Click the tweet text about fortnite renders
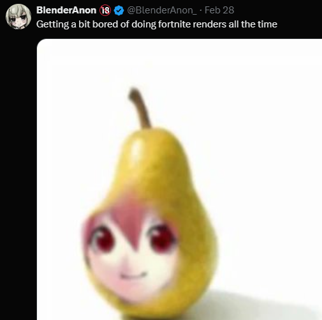The height and width of the screenshot is (320, 322). (157, 24)
